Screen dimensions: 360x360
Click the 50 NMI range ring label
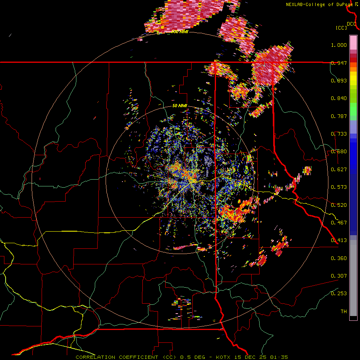tap(180, 106)
